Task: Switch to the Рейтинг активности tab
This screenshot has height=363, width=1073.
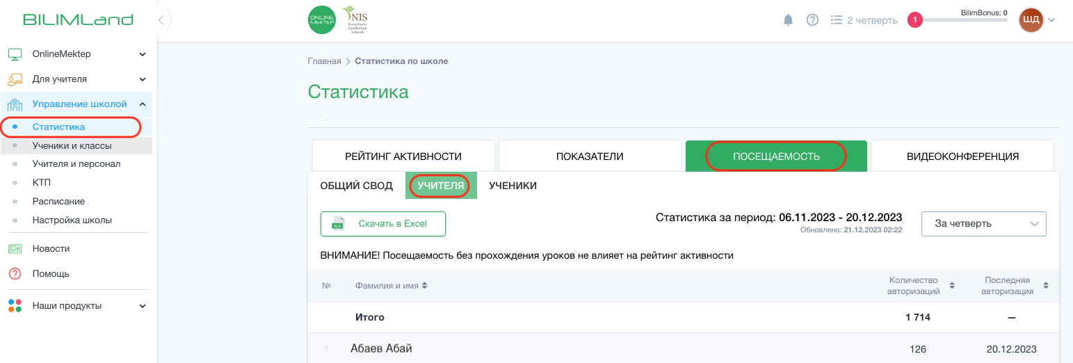Action: pos(403,156)
